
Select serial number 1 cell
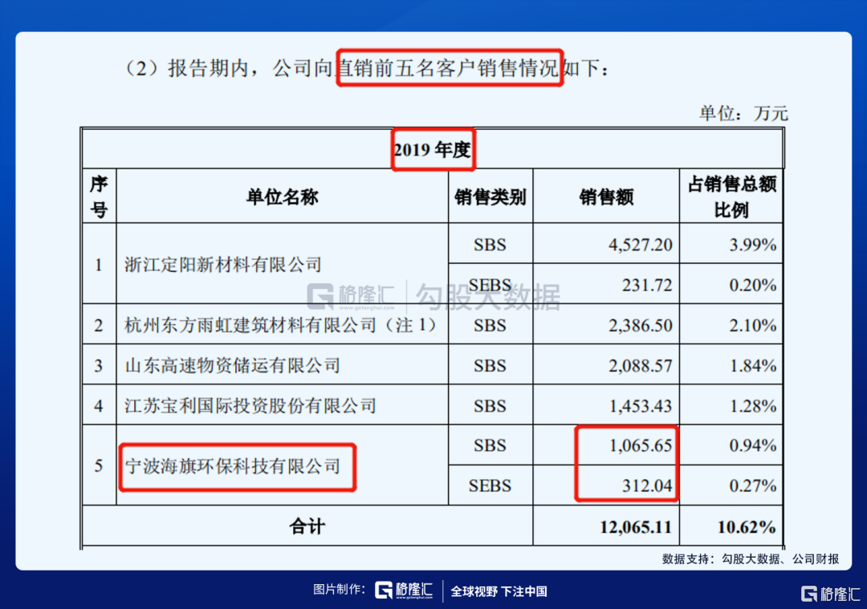[x=99, y=264]
